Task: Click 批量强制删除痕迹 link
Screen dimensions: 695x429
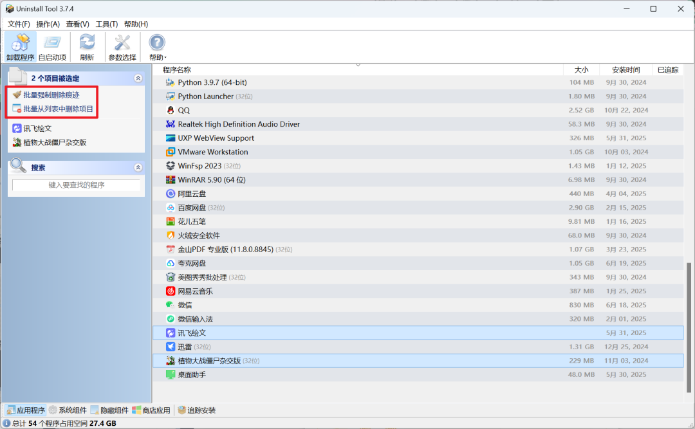Action: pyautogui.click(x=51, y=95)
